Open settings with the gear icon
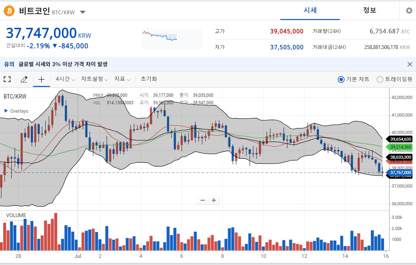 point(409,11)
